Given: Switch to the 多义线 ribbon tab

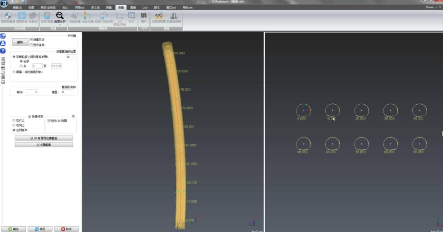Looking at the screenshot, I should [x=95, y=7].
